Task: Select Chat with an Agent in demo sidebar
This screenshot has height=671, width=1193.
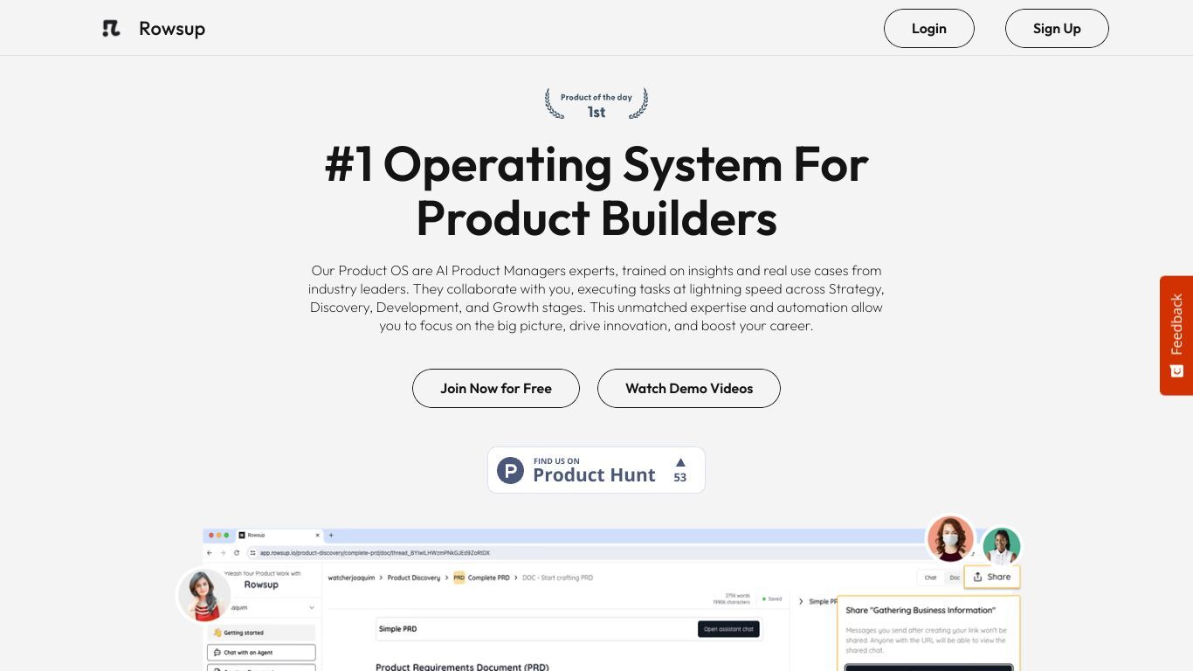Action: pyautogui.click(x=261, y=653)
